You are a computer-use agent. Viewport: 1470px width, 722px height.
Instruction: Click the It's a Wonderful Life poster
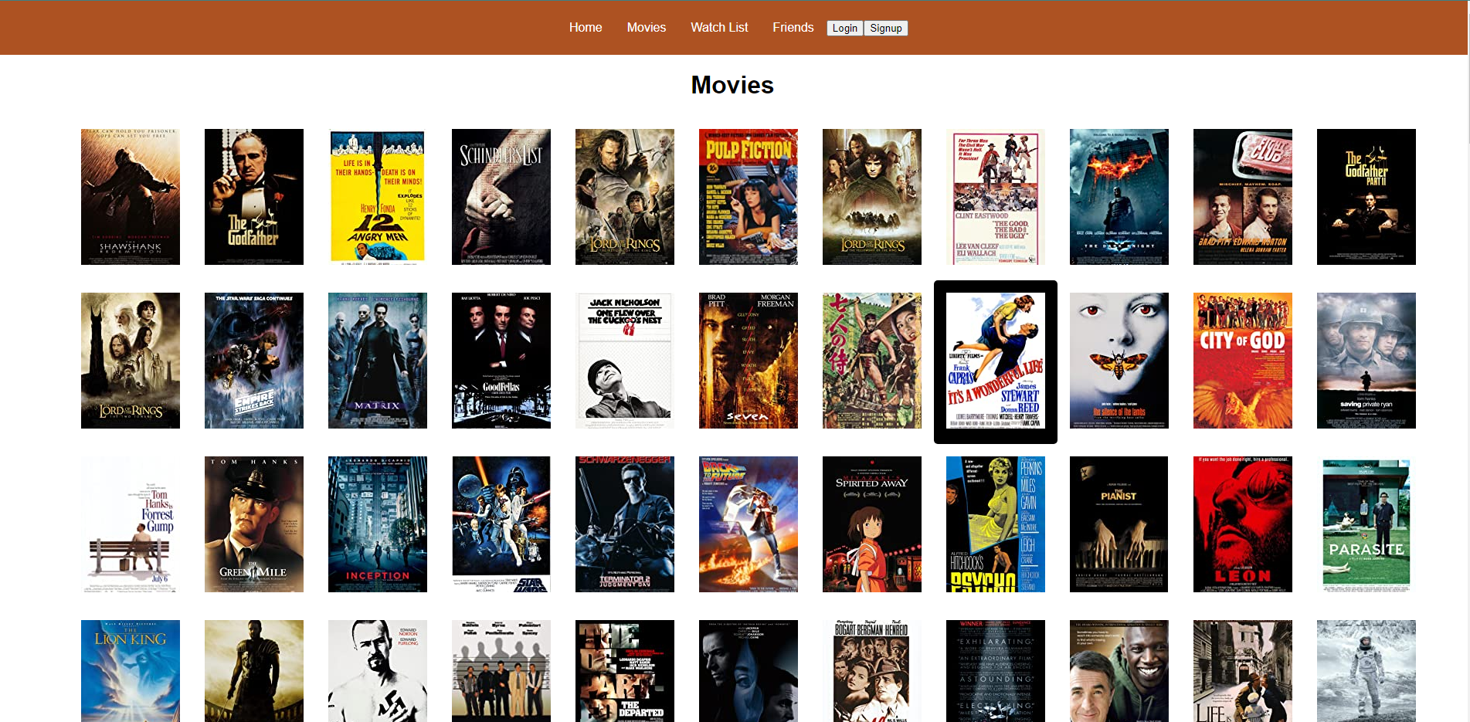[996, 361]
